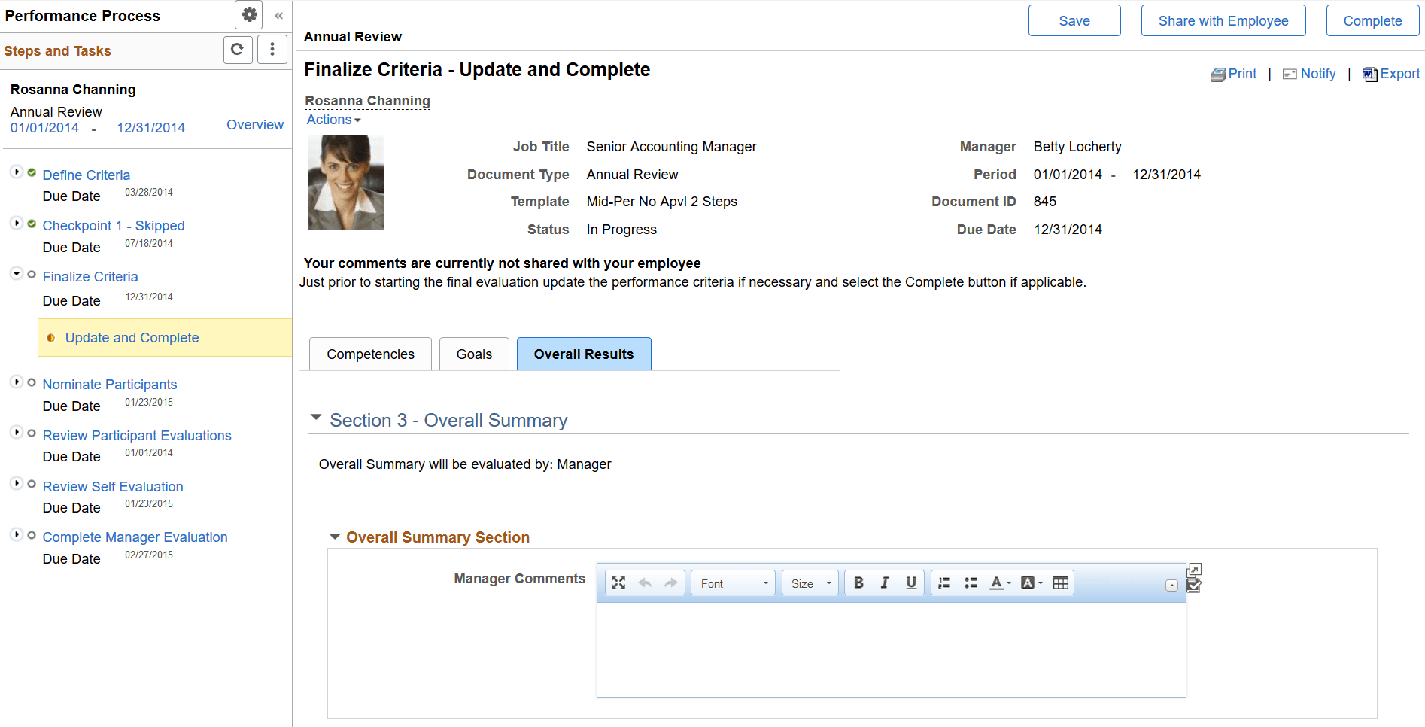Open the Font dropdown in comments editor
The image size is (1425, 727).
732,582
